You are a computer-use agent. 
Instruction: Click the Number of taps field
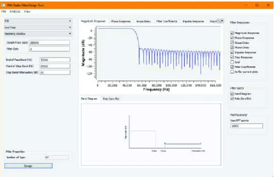[x=57, y=157]
